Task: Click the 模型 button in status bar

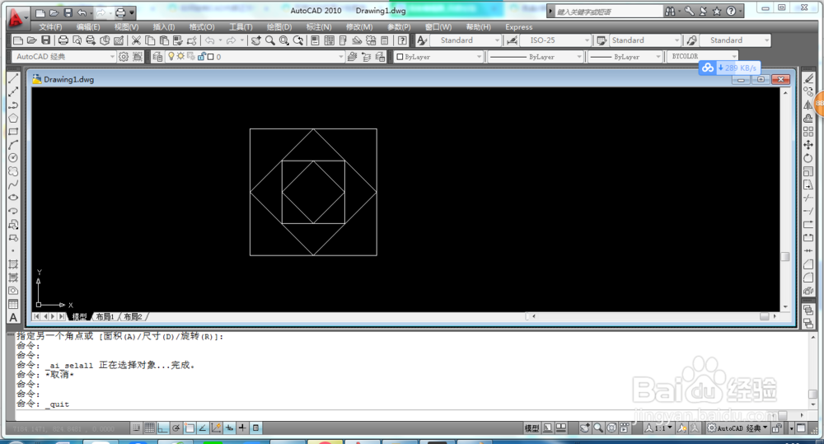Action: [x=531, y=428]
